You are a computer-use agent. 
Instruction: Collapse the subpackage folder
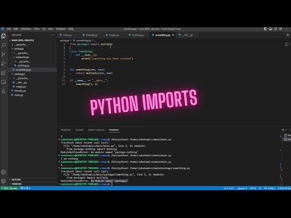click(33, 57)
